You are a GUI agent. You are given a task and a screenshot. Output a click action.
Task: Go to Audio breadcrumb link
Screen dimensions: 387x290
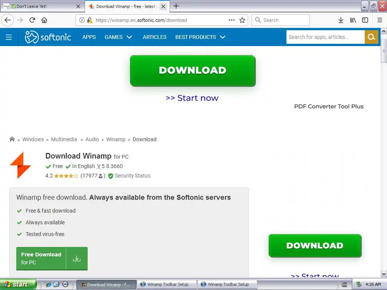[92, 139]
